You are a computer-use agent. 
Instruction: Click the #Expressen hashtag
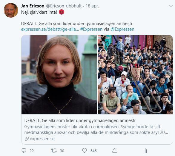91,29
